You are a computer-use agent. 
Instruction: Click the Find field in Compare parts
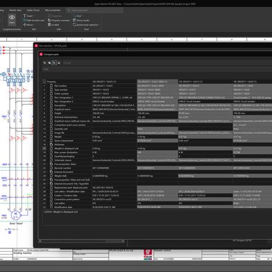pyautogui.click(x=158, y=69)
